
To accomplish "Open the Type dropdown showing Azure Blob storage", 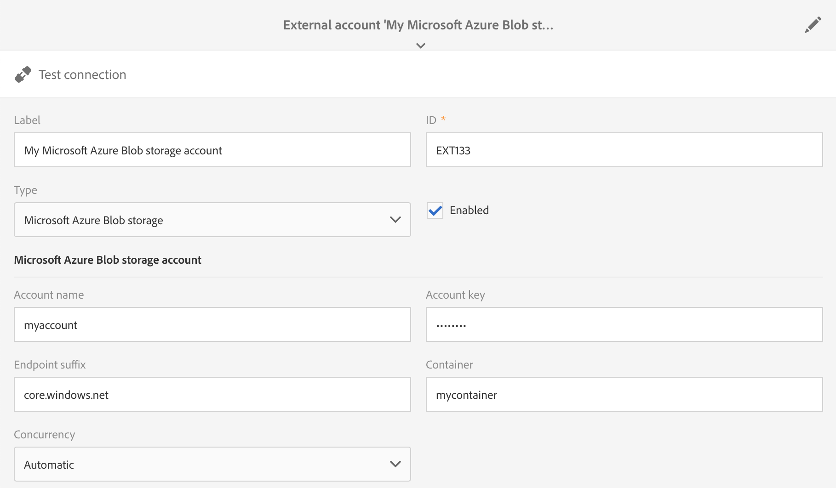I will pyautogui.click(x=202, y=220).
